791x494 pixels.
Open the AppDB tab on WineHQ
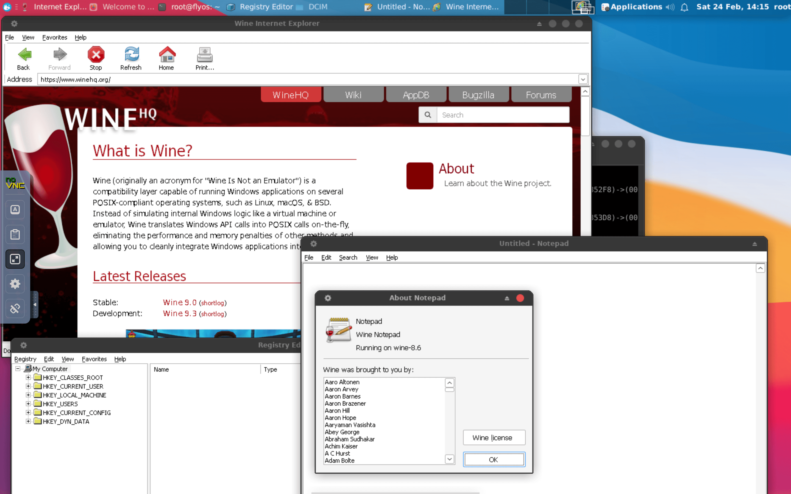[x=416, y=95]
